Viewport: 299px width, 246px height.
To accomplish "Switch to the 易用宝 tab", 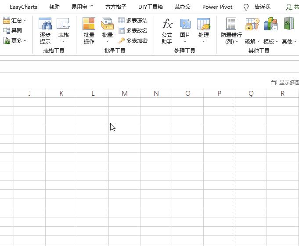I will coord(83,7).
